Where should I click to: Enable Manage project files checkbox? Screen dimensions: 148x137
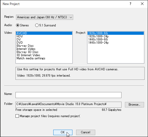pyautogui.click(x=17, y=116)
